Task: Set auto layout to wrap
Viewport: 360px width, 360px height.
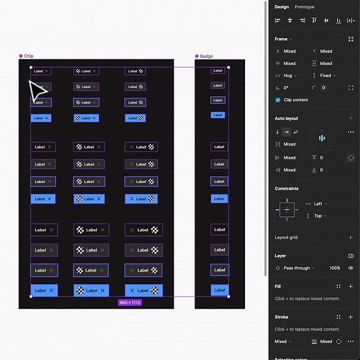Action: [296, 132]
